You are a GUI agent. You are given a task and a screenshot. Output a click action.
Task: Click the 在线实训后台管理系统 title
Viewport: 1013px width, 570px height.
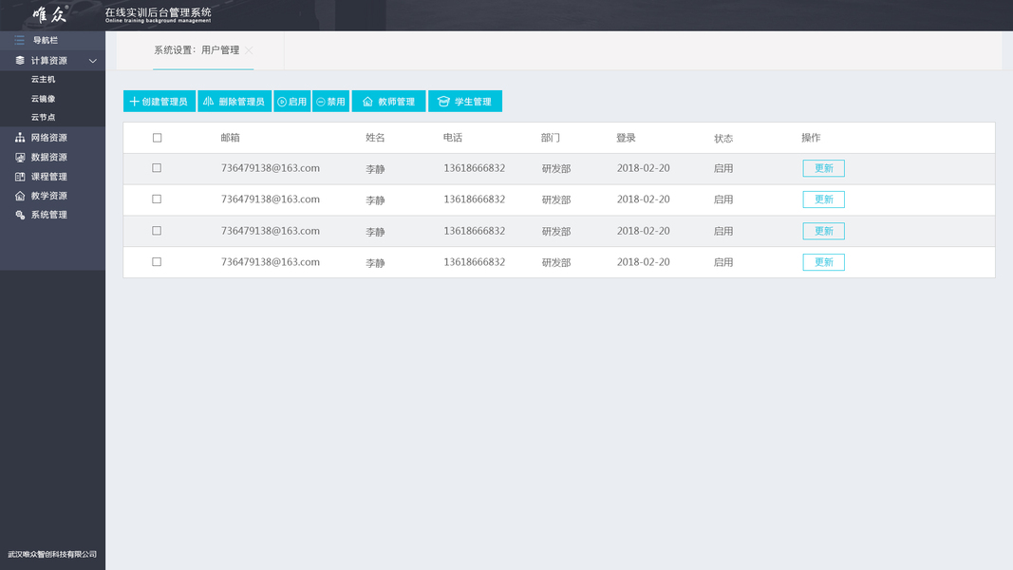[x=159, y=12]
